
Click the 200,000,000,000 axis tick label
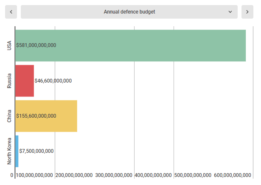coord(74,175)
